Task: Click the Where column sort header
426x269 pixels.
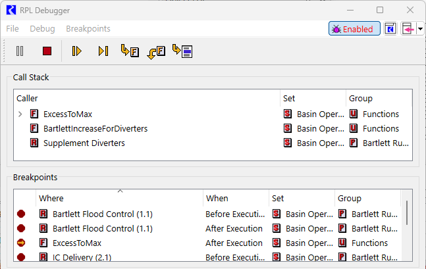Action: click(119, 198)
